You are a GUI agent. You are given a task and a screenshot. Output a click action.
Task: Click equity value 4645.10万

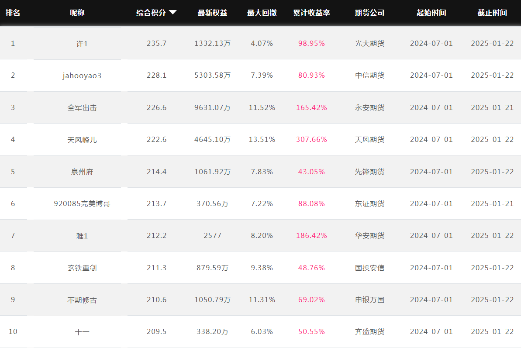(212, 139)
